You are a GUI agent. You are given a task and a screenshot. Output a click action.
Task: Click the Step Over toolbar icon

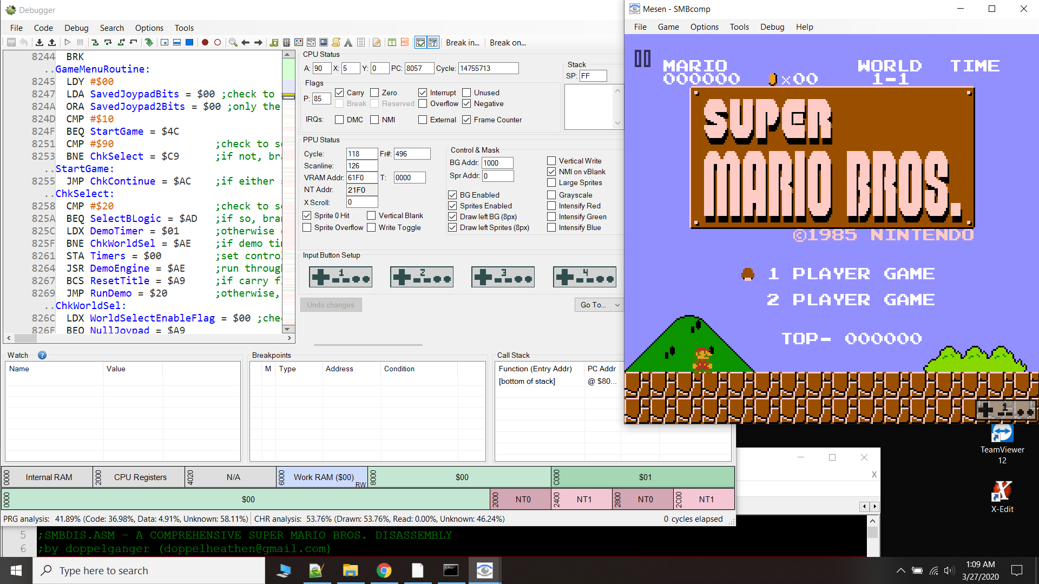click(x=108, y=42)
